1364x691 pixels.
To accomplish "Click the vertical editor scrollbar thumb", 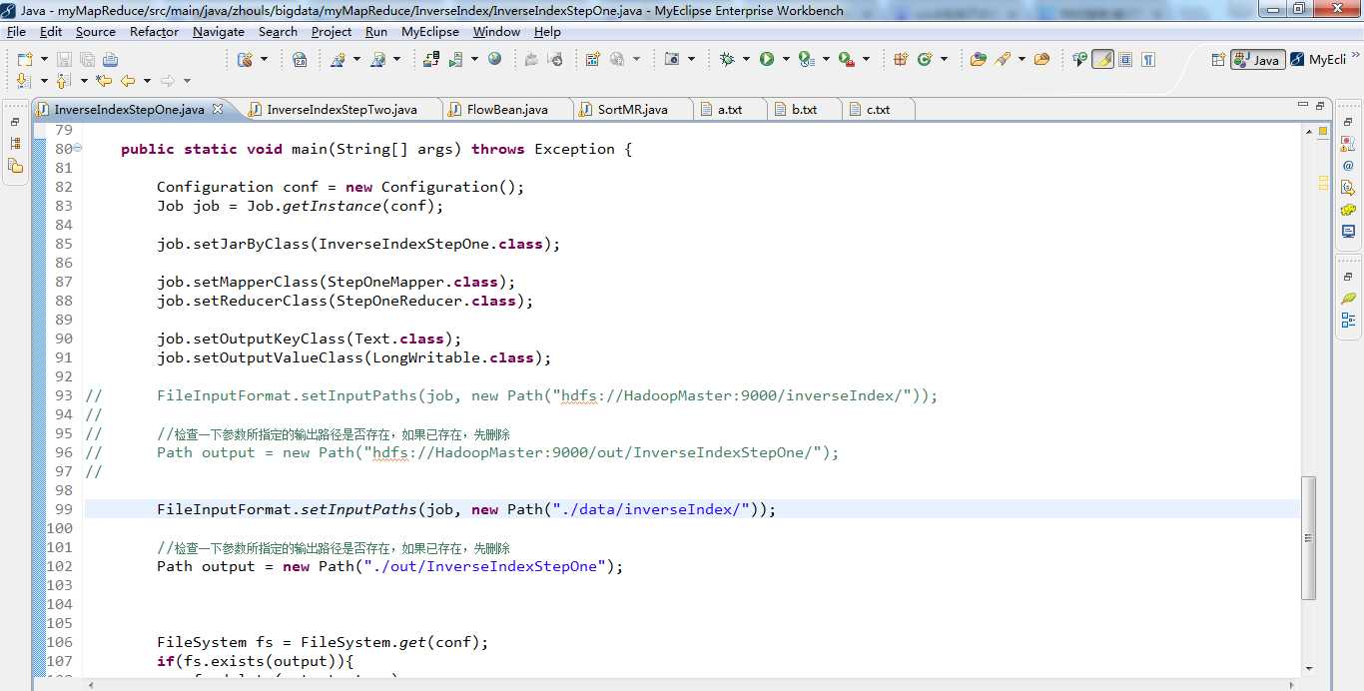I will coord(1308,537).
